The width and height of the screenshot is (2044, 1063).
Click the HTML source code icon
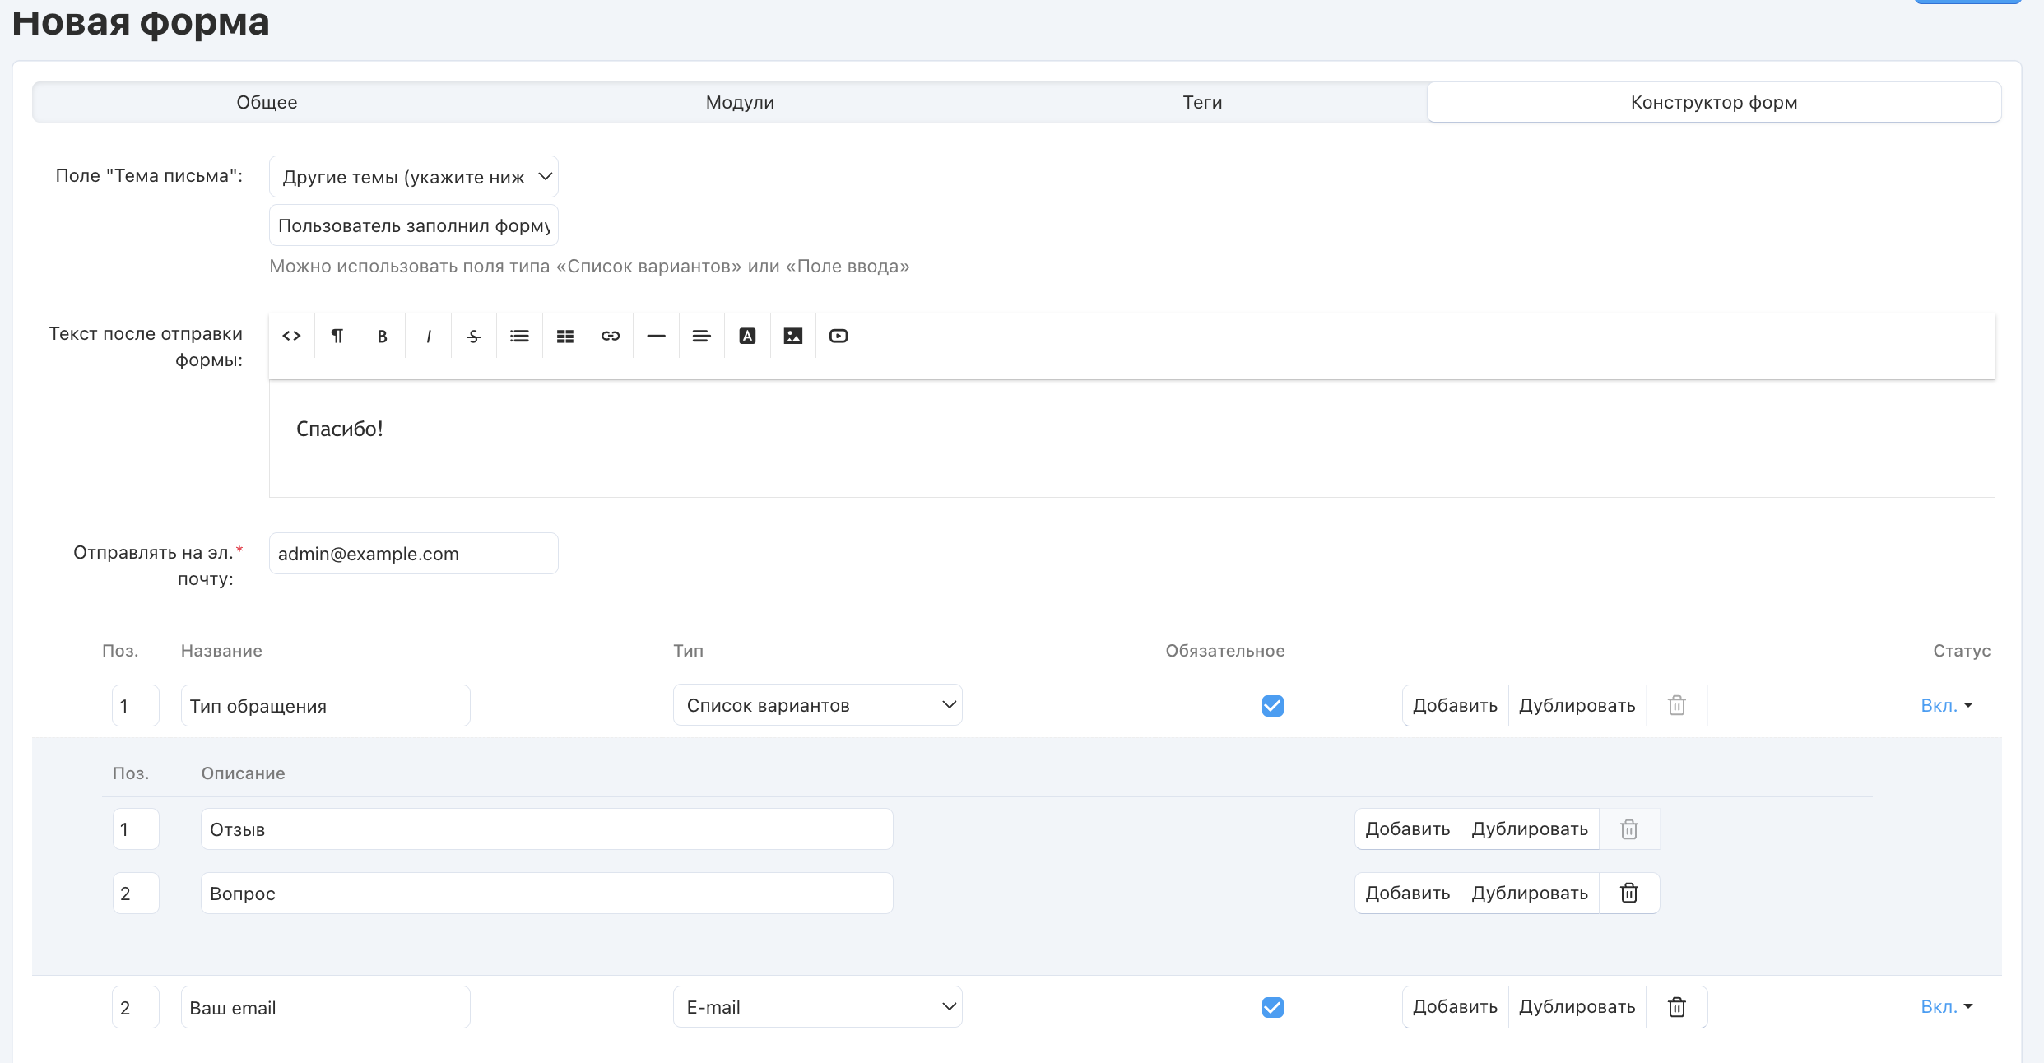coord(291,336)
